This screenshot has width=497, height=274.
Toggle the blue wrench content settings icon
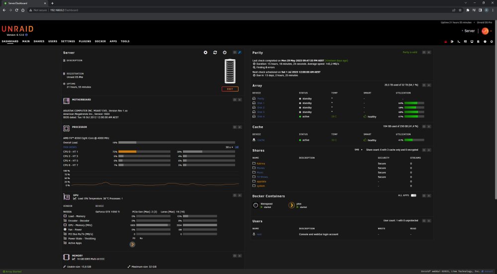point(240,52)
